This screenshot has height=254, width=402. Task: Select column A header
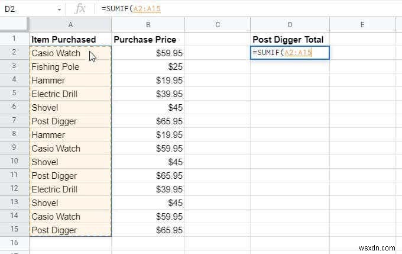tap(70, 24)
